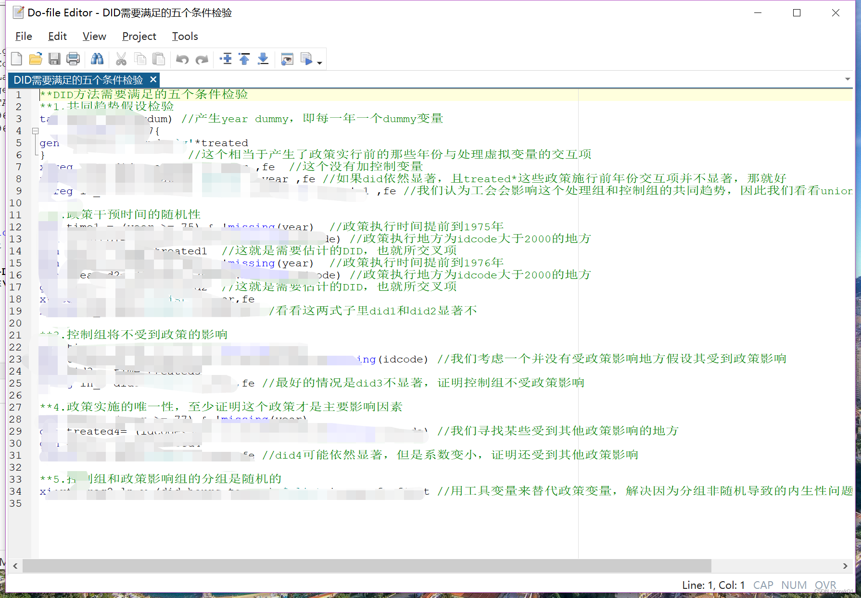Jump to the next bookmark

click(x=263, y=59)
